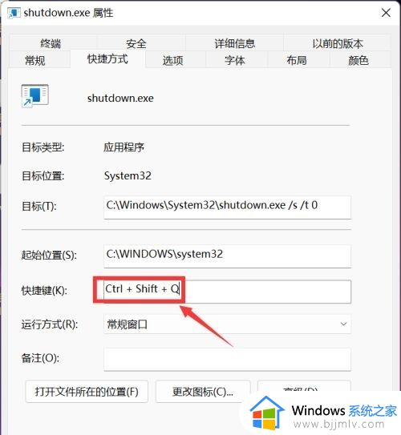Screen dimensions: 401x435
Task: Switch to the 选项 tab
Action: click(172, 60)
